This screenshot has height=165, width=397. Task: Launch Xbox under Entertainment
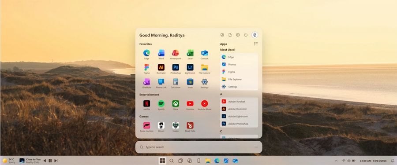click(x=176, y=105)
